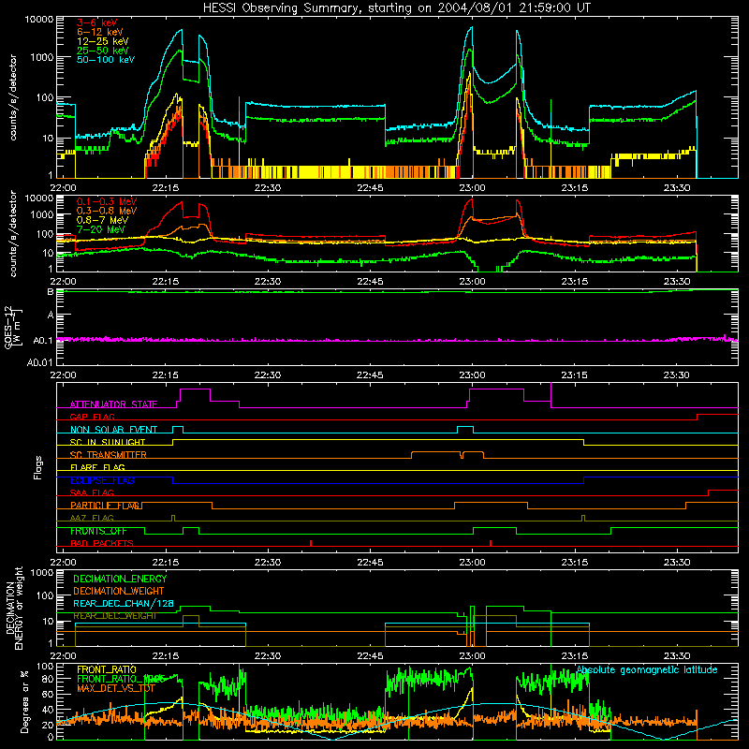Click the 0.3-0.8 MeV legend label
Screen dimensions: 749x749
tap(107, 212)
